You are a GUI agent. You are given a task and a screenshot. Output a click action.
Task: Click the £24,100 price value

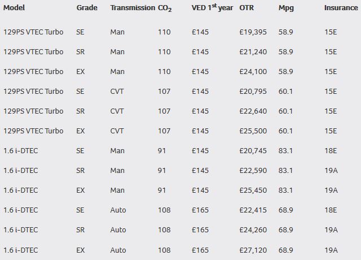[254, 72]
